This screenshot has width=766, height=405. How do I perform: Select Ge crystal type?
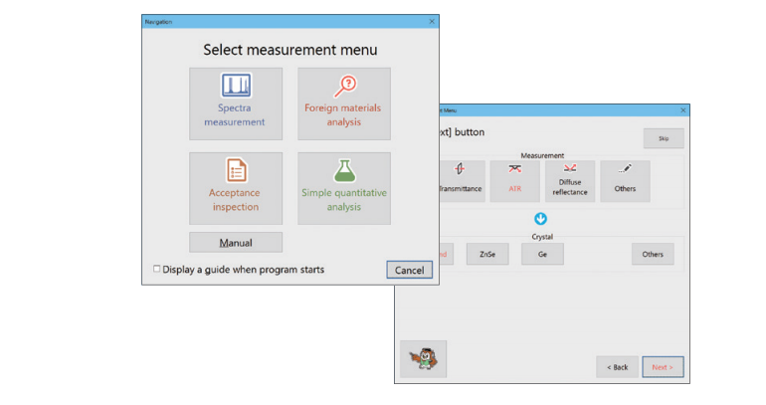542,255
